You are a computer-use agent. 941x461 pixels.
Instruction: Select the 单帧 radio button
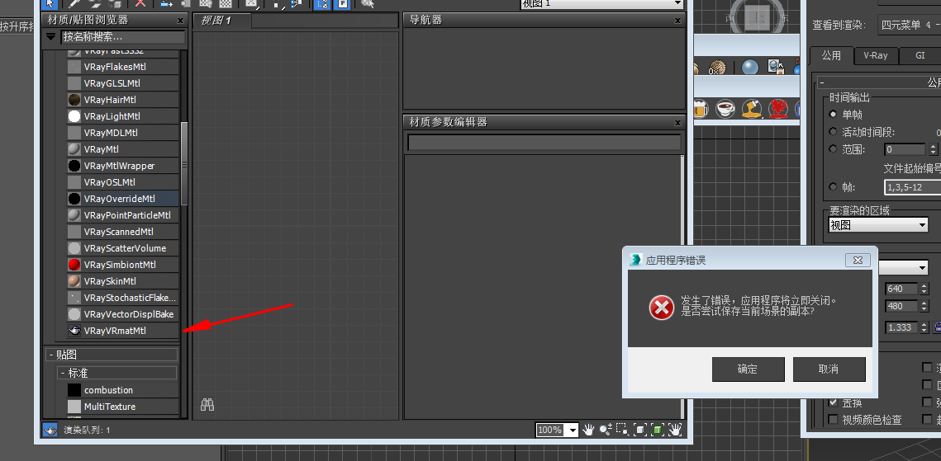pyautogui.click(x=833, y=114)
